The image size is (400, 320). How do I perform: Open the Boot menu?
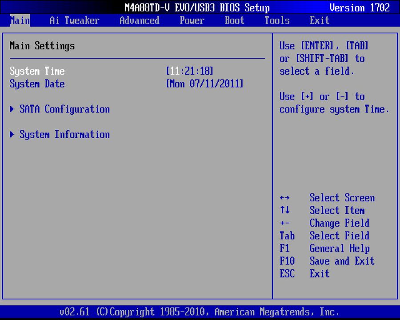[234, 20]
